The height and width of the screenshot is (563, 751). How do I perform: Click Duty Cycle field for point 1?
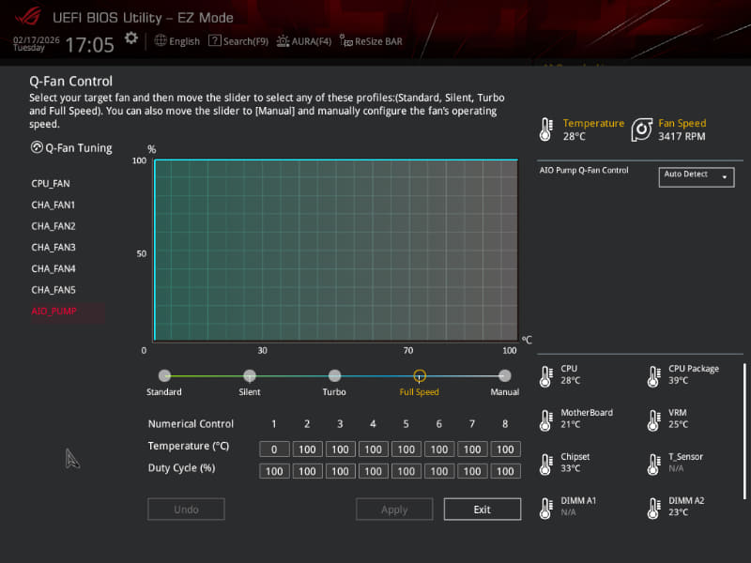tap(274, 471)
